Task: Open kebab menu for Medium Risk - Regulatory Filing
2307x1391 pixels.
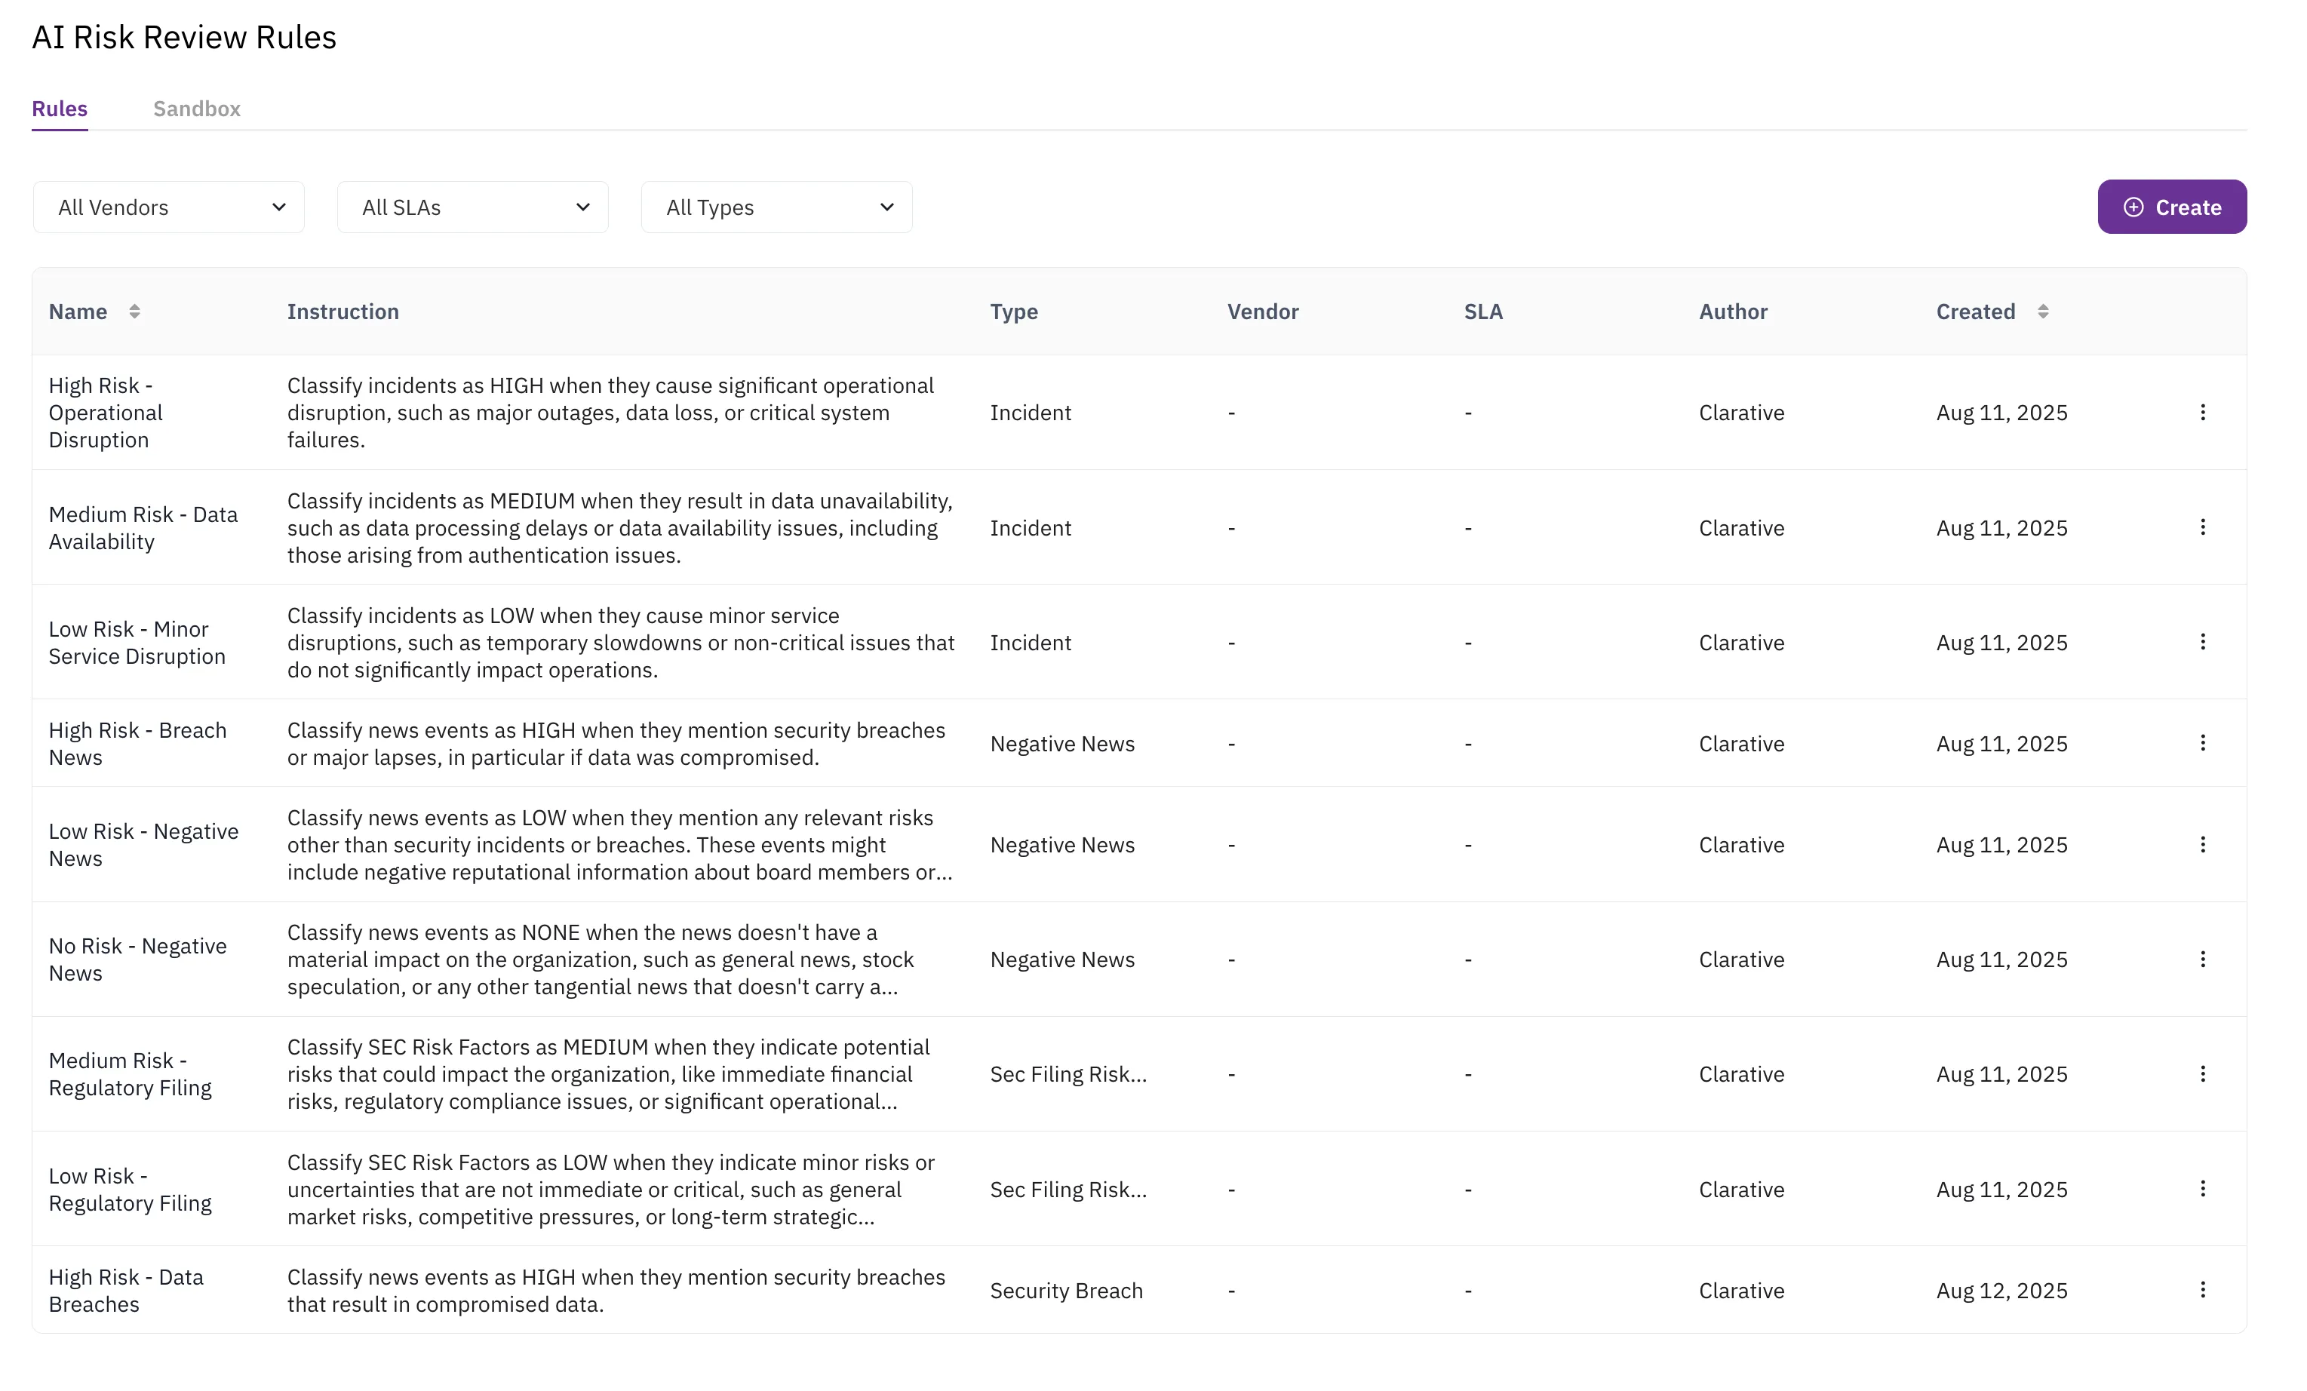Action: 2202,1073
